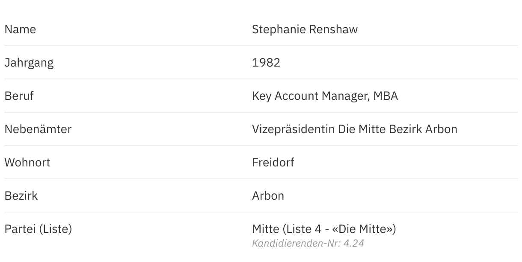Click the 'Kandidierenden-Nr: 4.24' subtext

pos(308,244)
